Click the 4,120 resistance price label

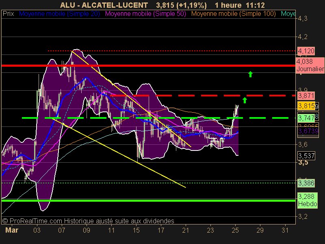pos(306,51)
